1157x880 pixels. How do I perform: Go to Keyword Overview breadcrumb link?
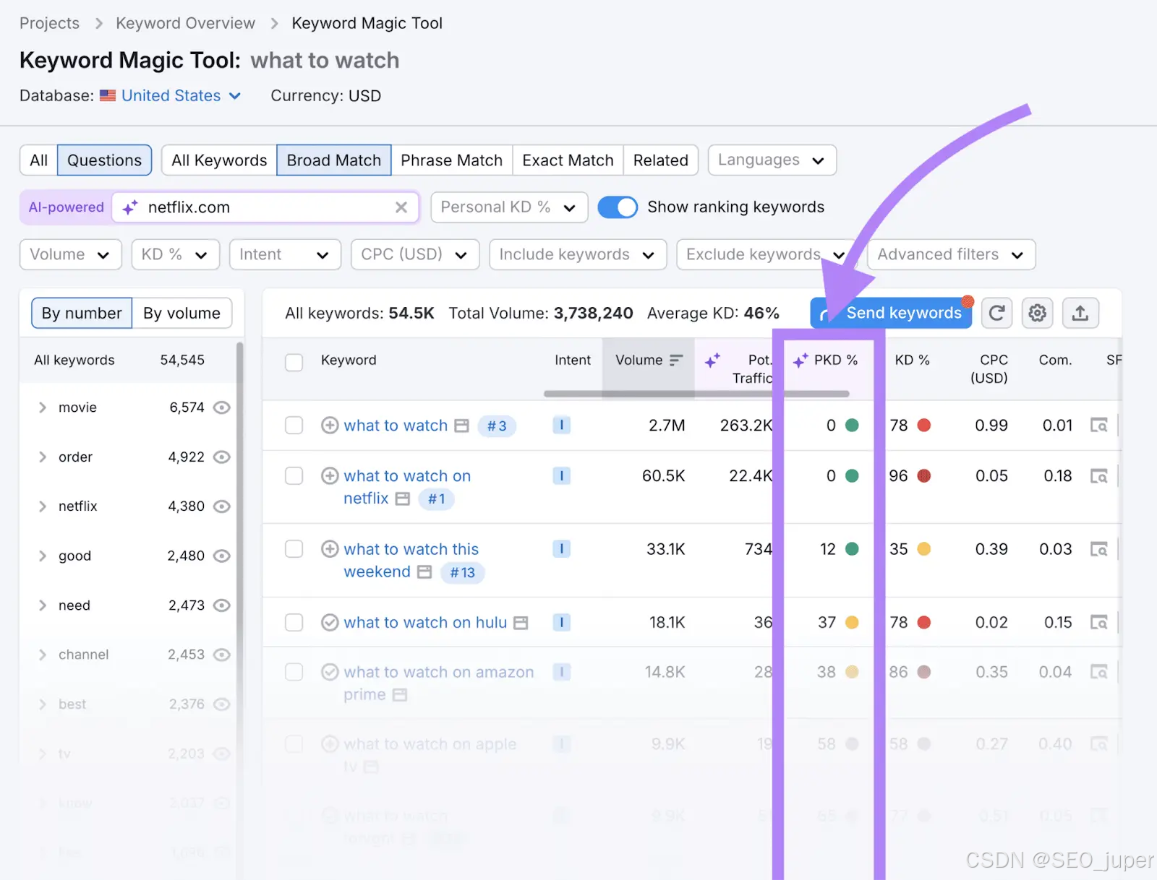coord(185,23)
